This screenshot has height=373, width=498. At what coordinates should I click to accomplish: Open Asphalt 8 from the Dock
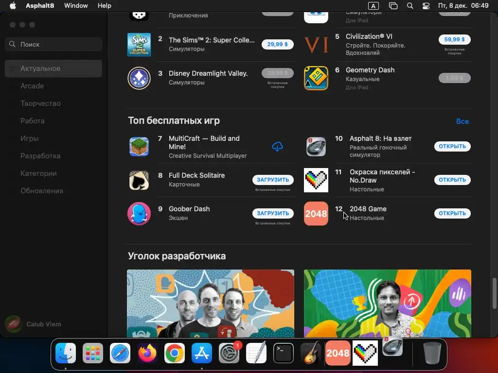[392, 346]
